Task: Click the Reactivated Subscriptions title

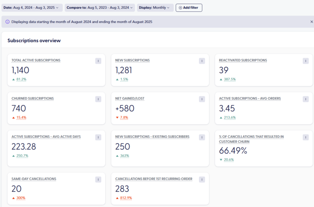Action: click(243, 60)
